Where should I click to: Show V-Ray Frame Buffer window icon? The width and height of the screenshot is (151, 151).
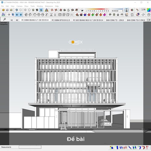tap(60, 14)
